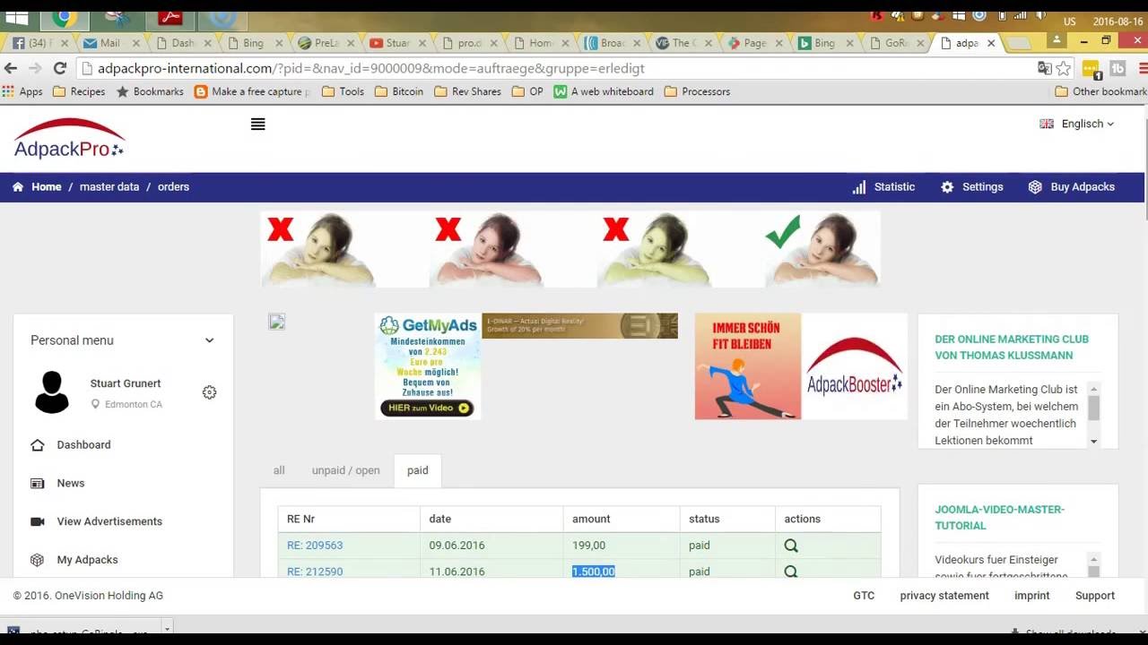The height and width of the screenshot is (645, 1148).
Task: Open the Tools bookmarks folder
Action: click(x=343, y=91)
